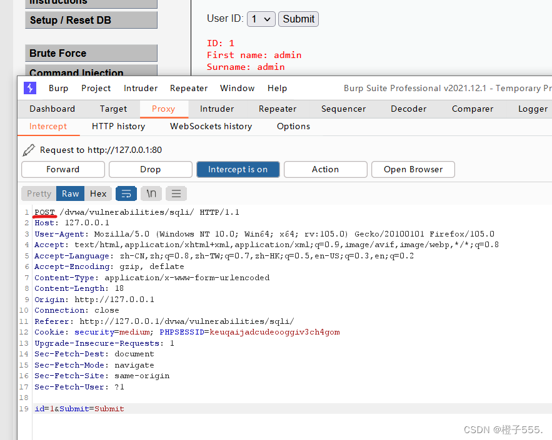Toggle the show non-printable characters \n icon
The width and height of the screenshot is (552, 440).
click(x=151, y=193)
